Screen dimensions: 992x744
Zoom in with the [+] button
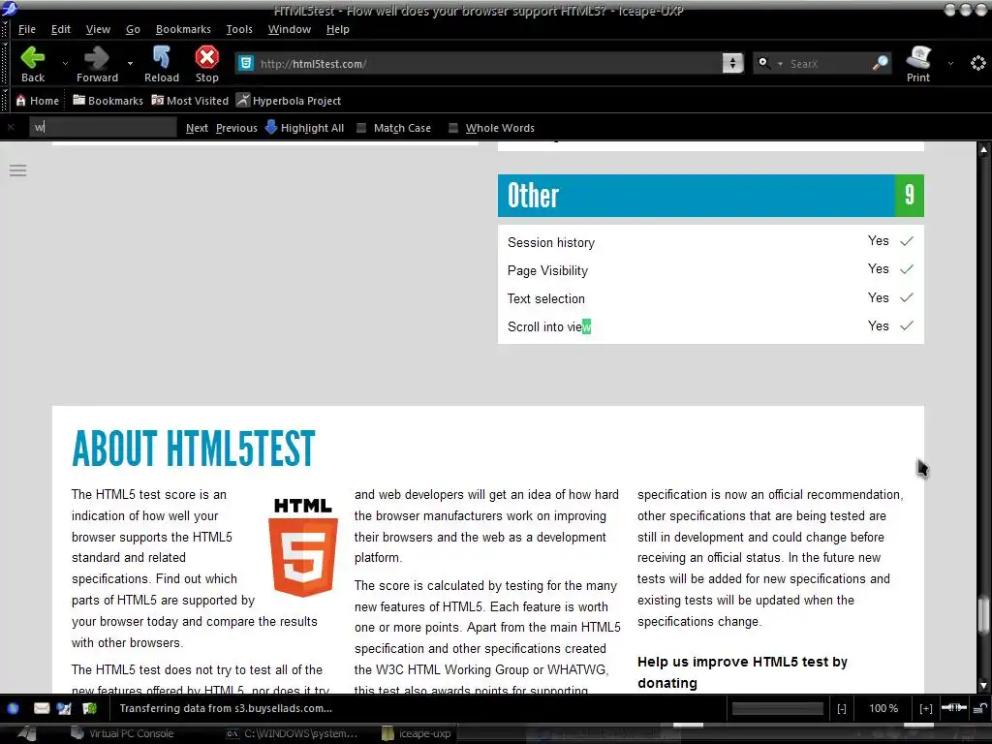point(925,708)
